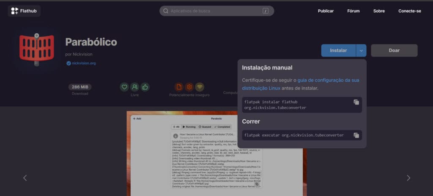Click the Livre license label
Screen dimensions: 433x196
pos(135,95)
